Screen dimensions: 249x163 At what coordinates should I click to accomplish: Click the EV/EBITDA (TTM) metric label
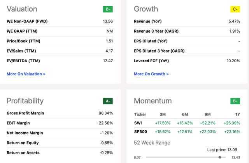tap(23, 61)
